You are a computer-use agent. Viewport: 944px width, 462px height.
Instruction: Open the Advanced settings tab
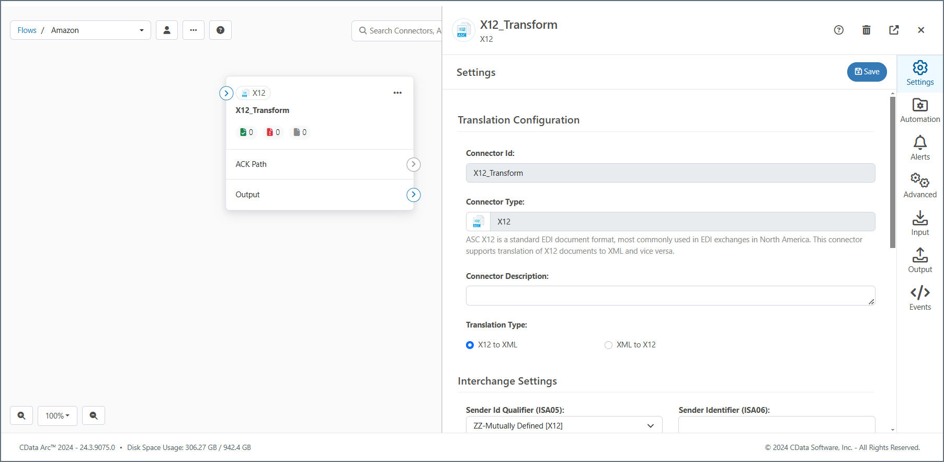919,186
